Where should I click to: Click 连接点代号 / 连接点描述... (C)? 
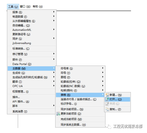pos(80,99)
